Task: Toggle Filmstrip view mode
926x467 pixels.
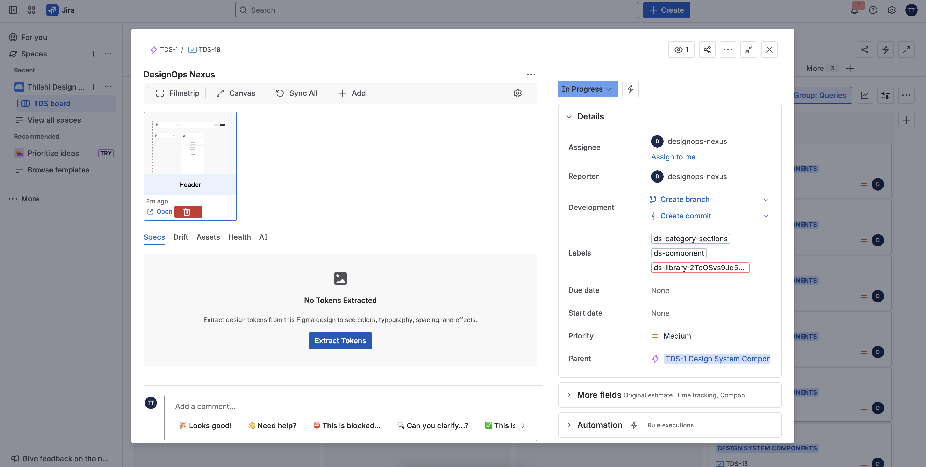Action: tap(177, 93)
